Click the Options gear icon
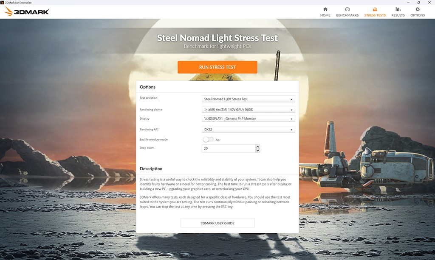The image size is (435, 260). click(x=418, y=9)
